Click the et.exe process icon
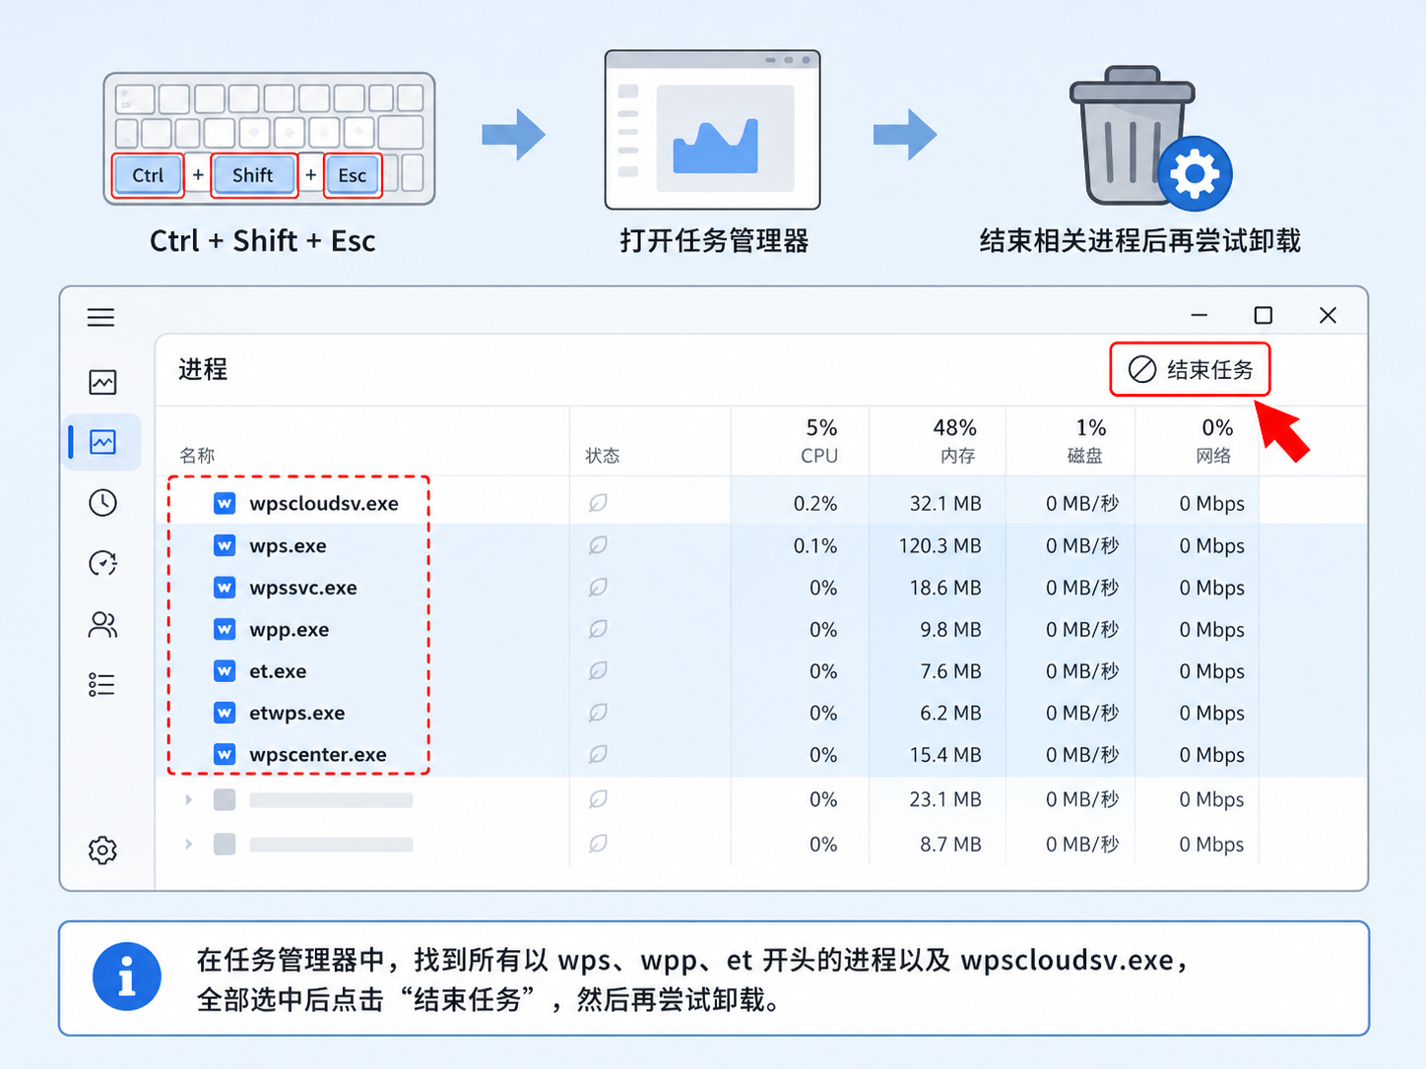 pyautogui.click(x=225, y=671)
